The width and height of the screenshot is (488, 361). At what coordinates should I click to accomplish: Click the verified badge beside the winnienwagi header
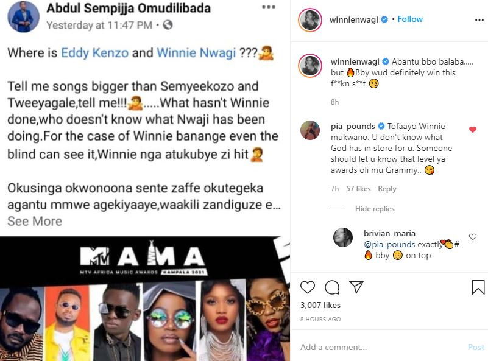pyautogui.click(x=384, y=19)
